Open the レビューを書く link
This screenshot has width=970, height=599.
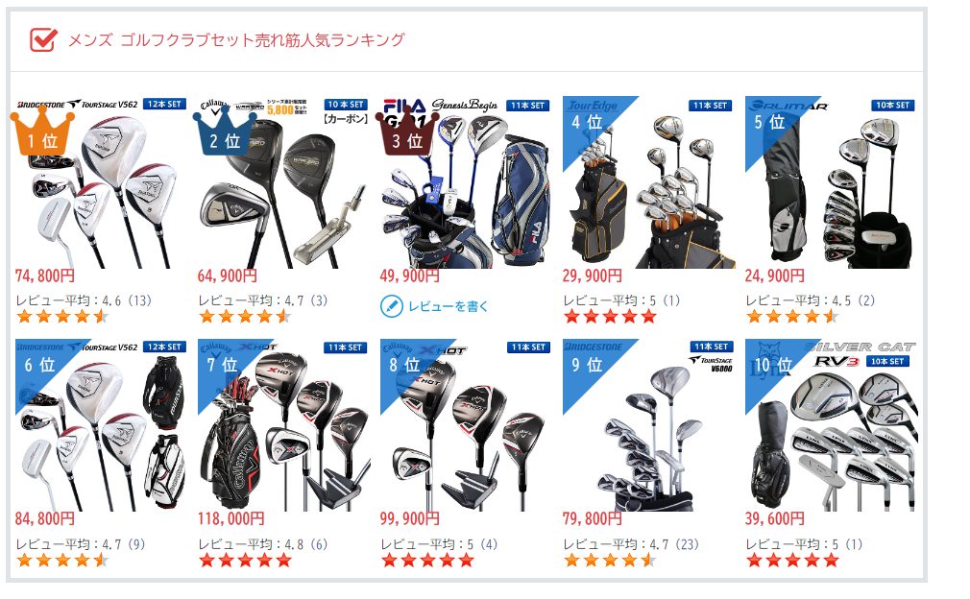tap(448, 306)
